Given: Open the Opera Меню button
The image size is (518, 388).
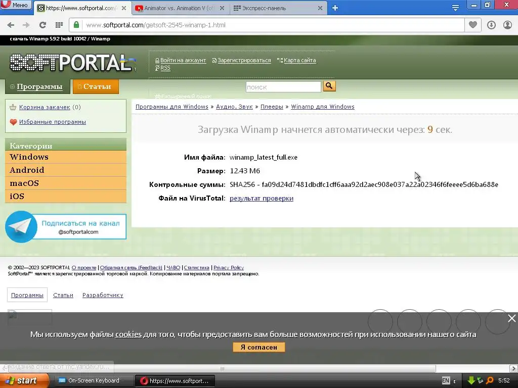Looking at the screenshot, I should click(x=16, y=5).
